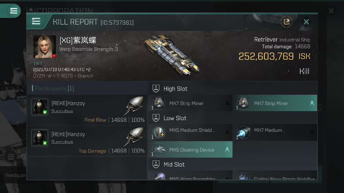Image resolution: width=344 pixels, height=193 pixels.
Task: Select the Caldari Navy Stasis Webifier module
Action: 275,176
